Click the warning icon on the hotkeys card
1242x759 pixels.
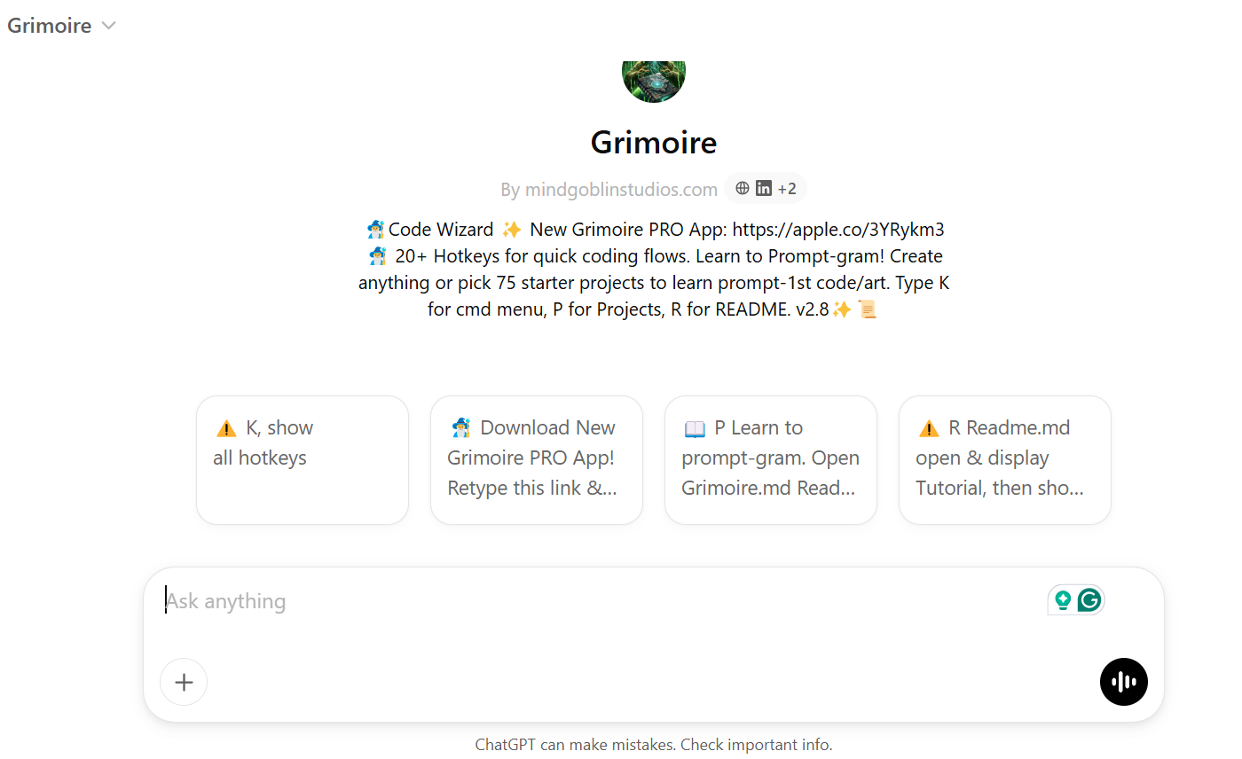(x=225, y=429)
